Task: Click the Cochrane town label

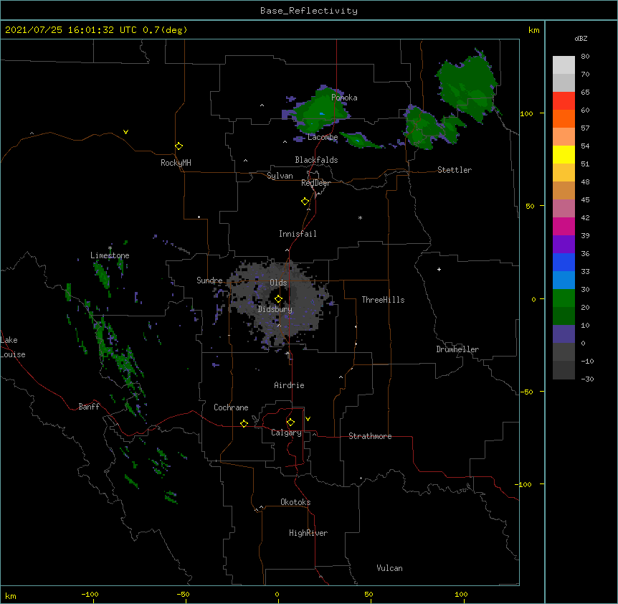Action: [x=231, y=407]
